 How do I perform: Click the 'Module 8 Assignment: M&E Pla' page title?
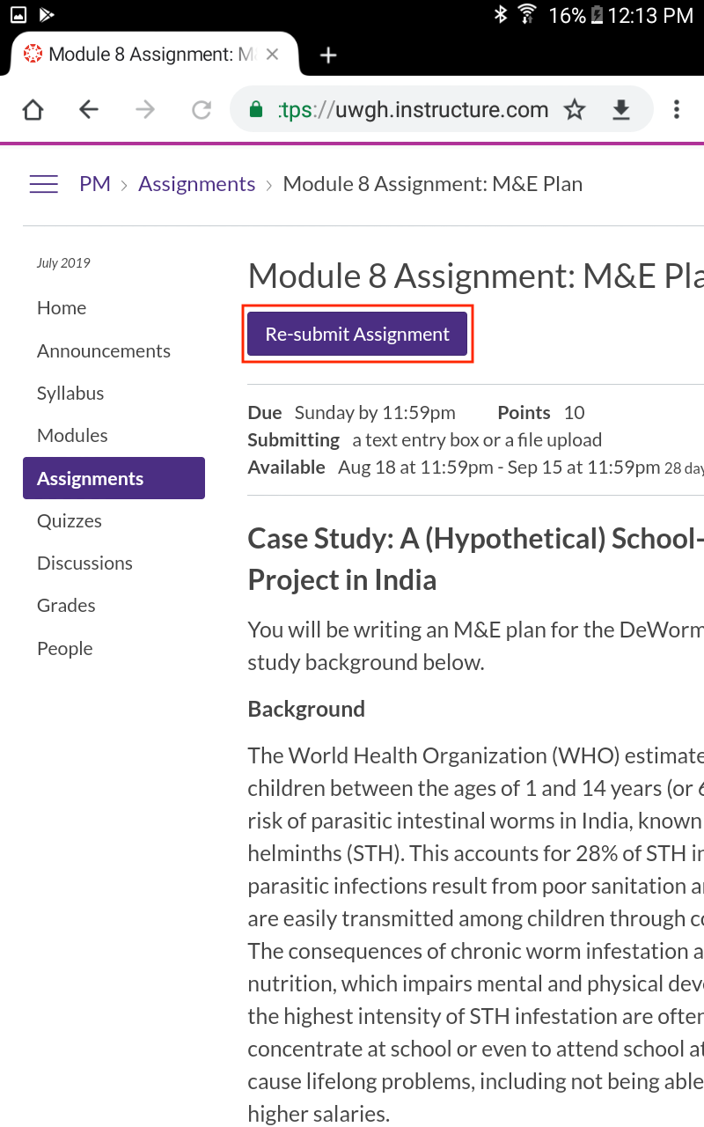476,276
